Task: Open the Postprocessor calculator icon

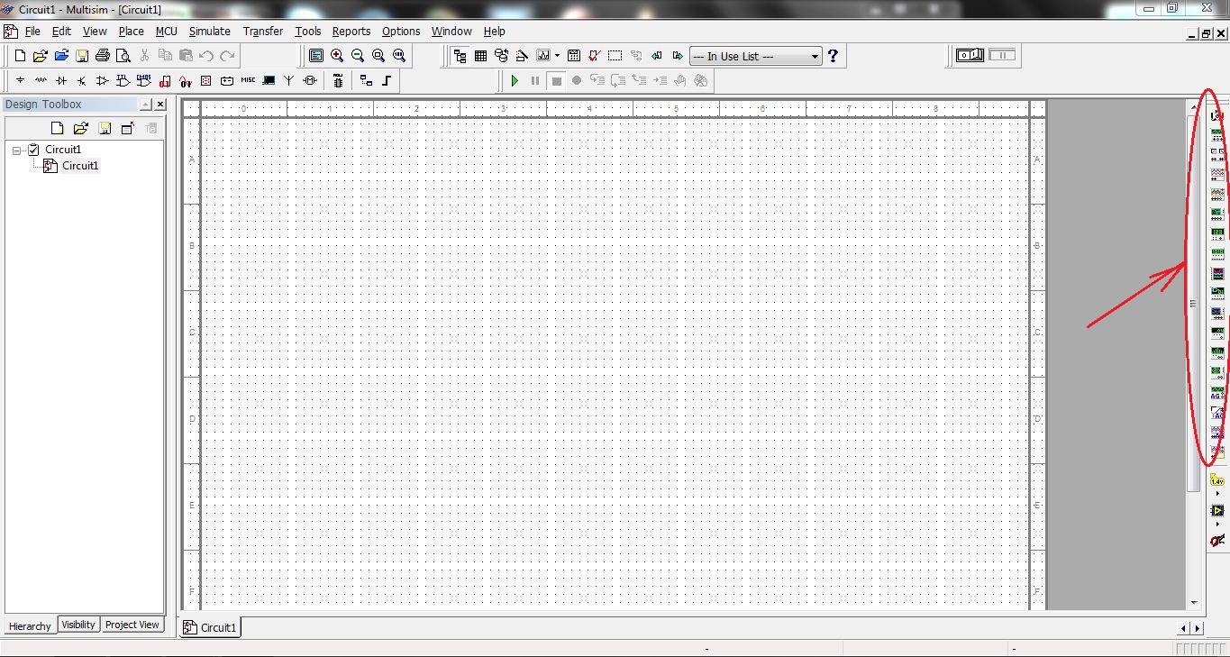Action: click(x=573, y=56)
